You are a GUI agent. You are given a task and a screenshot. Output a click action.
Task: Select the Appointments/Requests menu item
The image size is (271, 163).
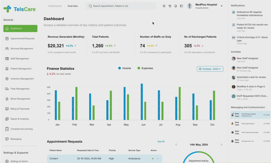pyautogui.click(x=22, y=38)
